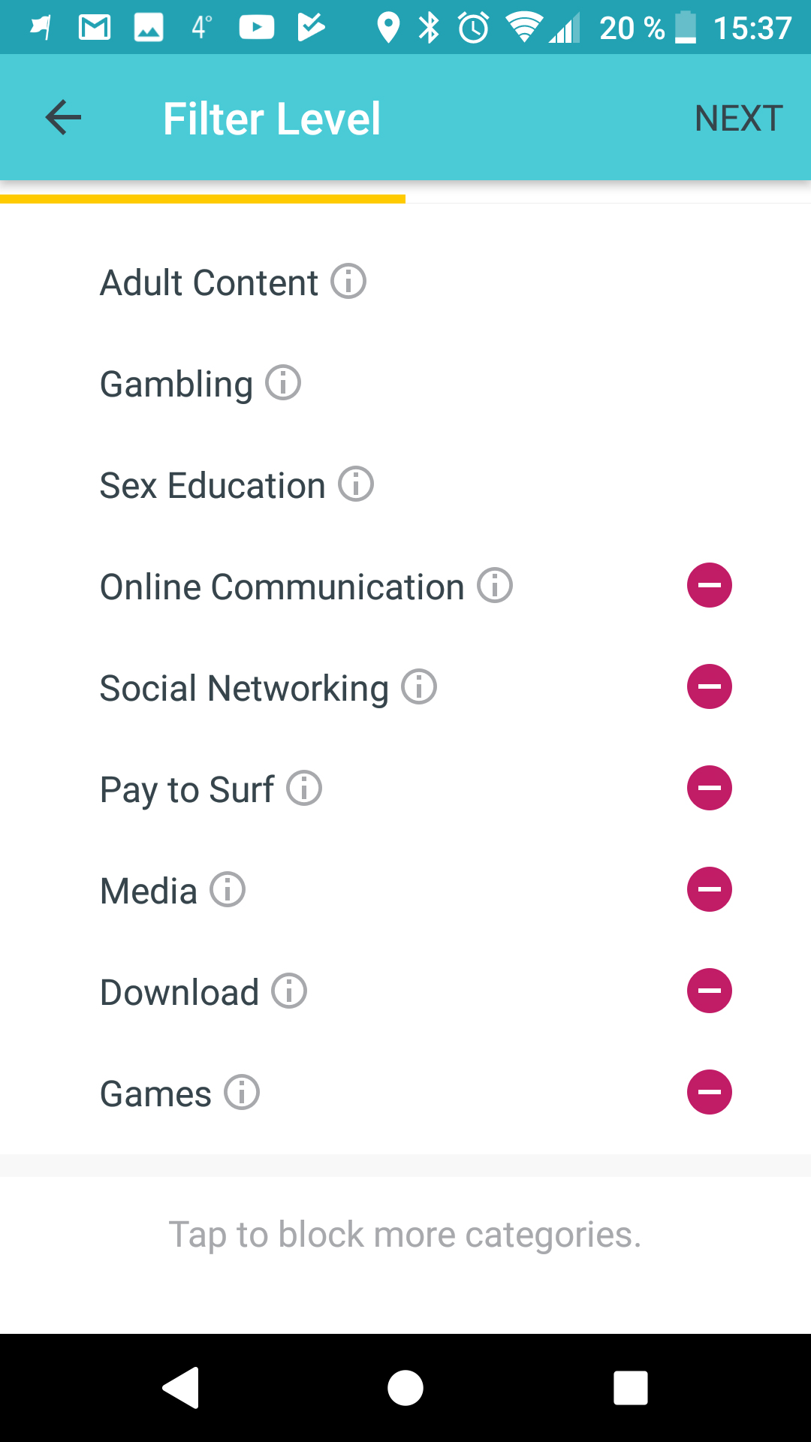View Online Communication info details
The image size is (811, 1442).
(x=495, y=586)
